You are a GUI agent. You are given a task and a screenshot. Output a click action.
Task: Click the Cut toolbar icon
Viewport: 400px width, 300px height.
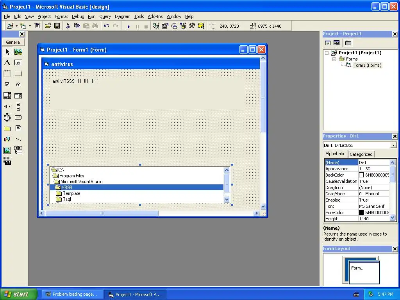click(x=68, y=26)
